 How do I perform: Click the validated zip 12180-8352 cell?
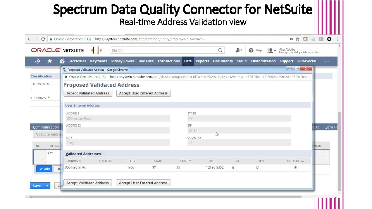(x=215, y=167)
